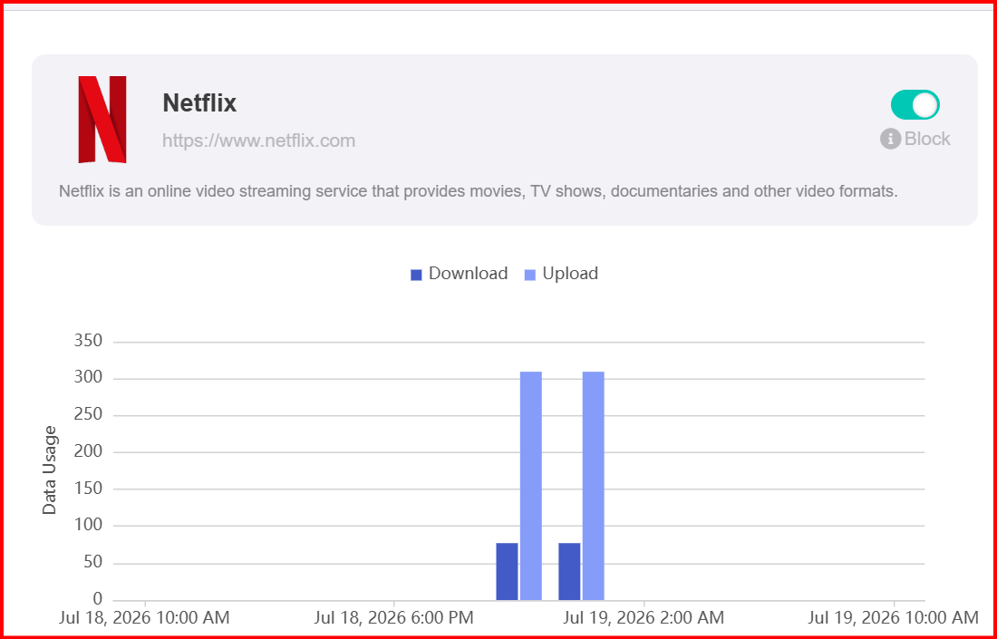997x639 pixels.
Task: Click the info icon beside Block
Action: pos(890,139)
